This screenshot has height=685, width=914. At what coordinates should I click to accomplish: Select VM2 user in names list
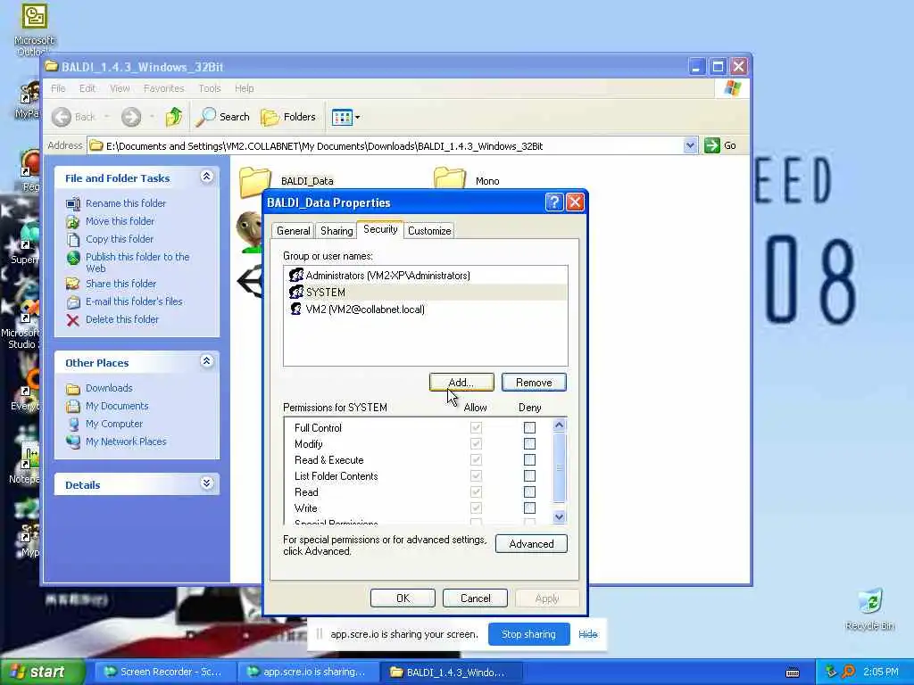pyautogui.click(x=425, y=309)
